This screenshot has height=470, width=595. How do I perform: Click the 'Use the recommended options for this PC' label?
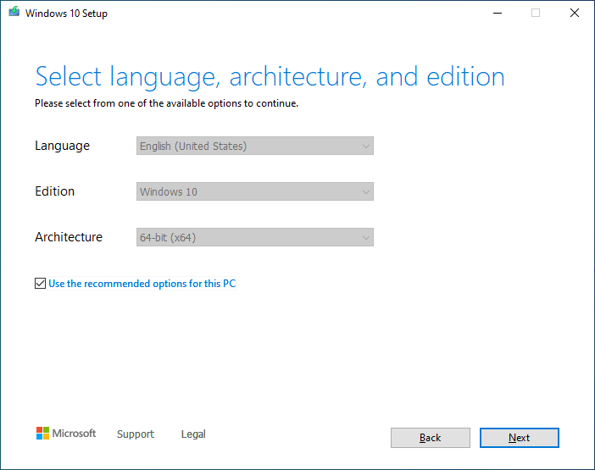tap(142, 284)
